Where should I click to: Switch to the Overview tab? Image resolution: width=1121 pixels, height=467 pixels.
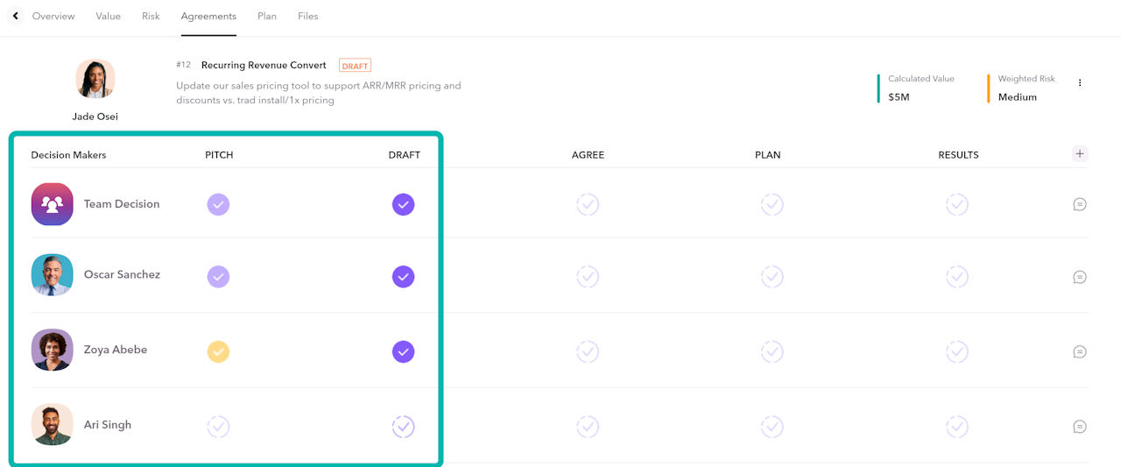(x=53, y=16)
